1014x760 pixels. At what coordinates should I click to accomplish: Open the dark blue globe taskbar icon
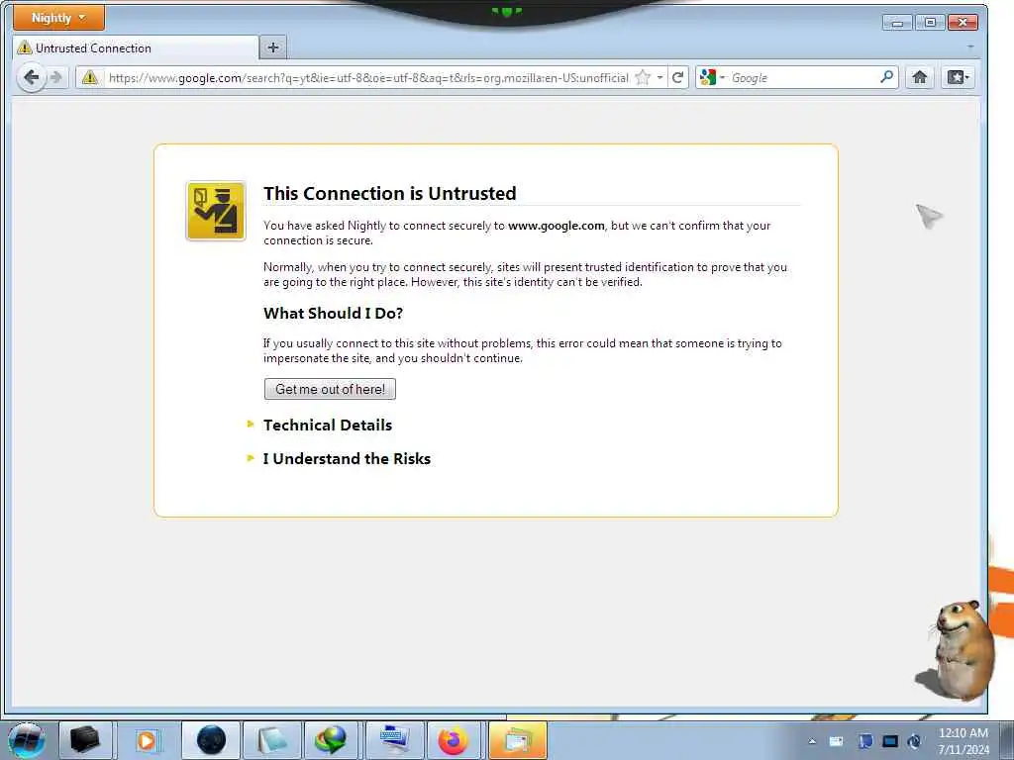[211, 740]
